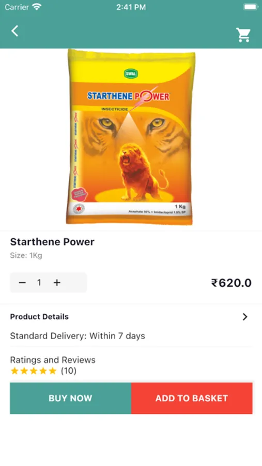Tap the five-star rating row

[34, 371]
